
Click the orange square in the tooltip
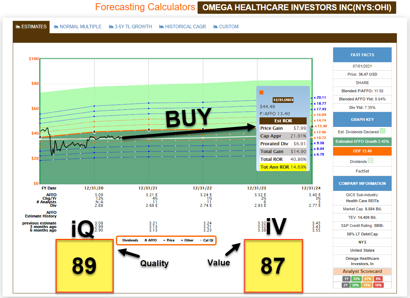[x=262, y=93]
